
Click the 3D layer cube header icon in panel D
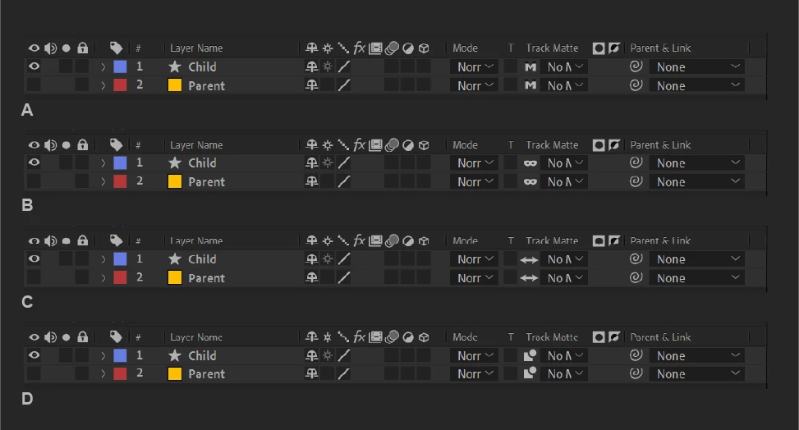[x=424, y=336]
